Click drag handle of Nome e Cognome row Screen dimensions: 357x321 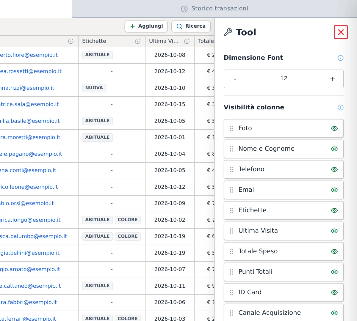[231, 149]
